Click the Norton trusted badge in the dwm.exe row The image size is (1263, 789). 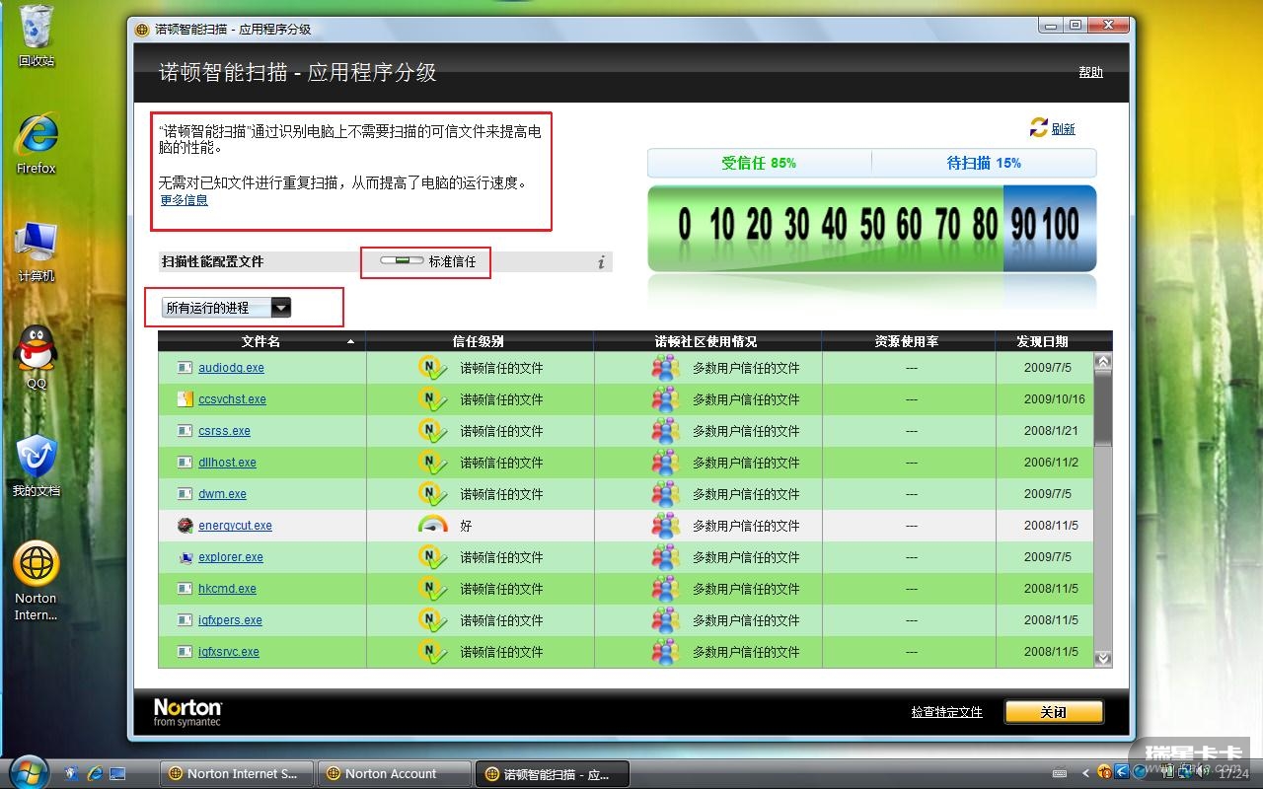click(x=432, y=494)
